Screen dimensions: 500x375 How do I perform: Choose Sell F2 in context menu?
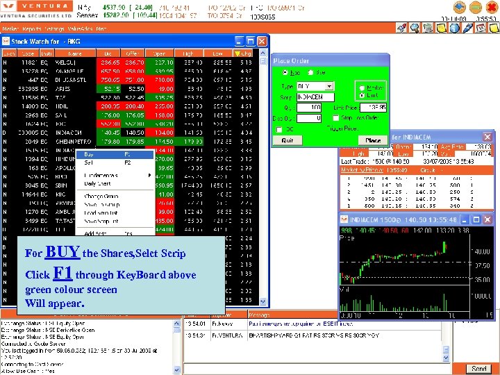115,162
